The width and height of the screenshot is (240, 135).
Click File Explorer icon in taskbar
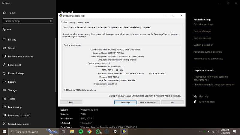(x=72, y=131)
